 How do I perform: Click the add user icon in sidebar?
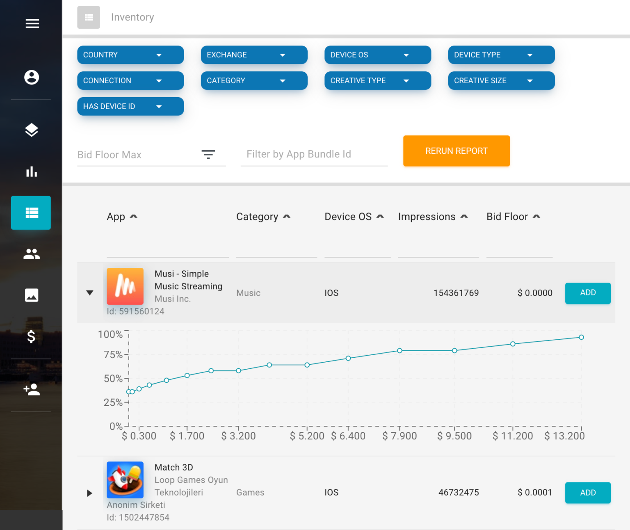(x=32, y=389)
